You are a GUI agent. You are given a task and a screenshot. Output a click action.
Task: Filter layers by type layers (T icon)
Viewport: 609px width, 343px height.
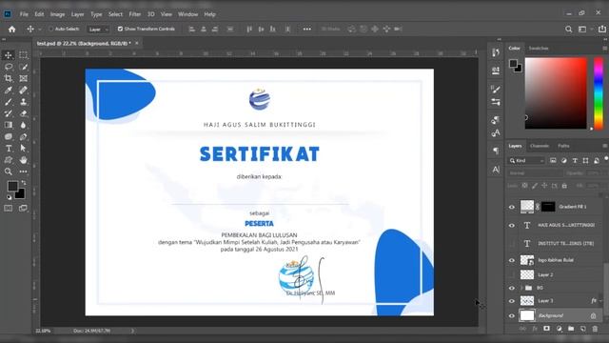pyautogui.click(x=575, y=161)
